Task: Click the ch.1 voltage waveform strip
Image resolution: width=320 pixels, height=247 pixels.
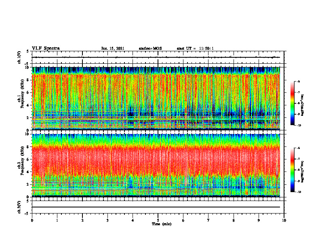Action: pos(158,57)
